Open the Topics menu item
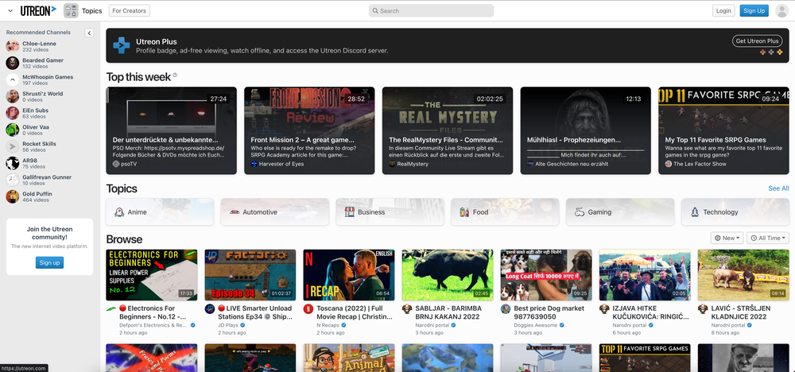Viewport: 795px width, 372px height. click(x=91, y=10)
